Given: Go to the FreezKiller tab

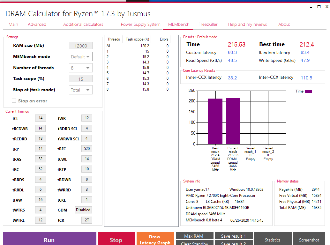Looking at the screenshot, I should tap(208, 24).
